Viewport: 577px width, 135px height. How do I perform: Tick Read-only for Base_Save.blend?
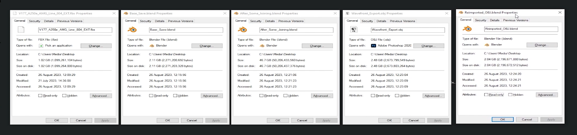(x=151, y=95)
